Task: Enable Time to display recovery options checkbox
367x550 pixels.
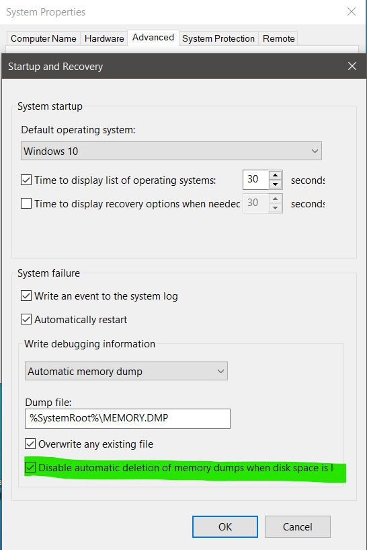Action: pos(26,204)
